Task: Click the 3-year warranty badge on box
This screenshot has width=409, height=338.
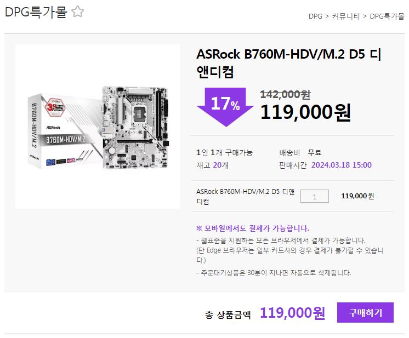Action: pyautogui.click(x=54, y=107)
